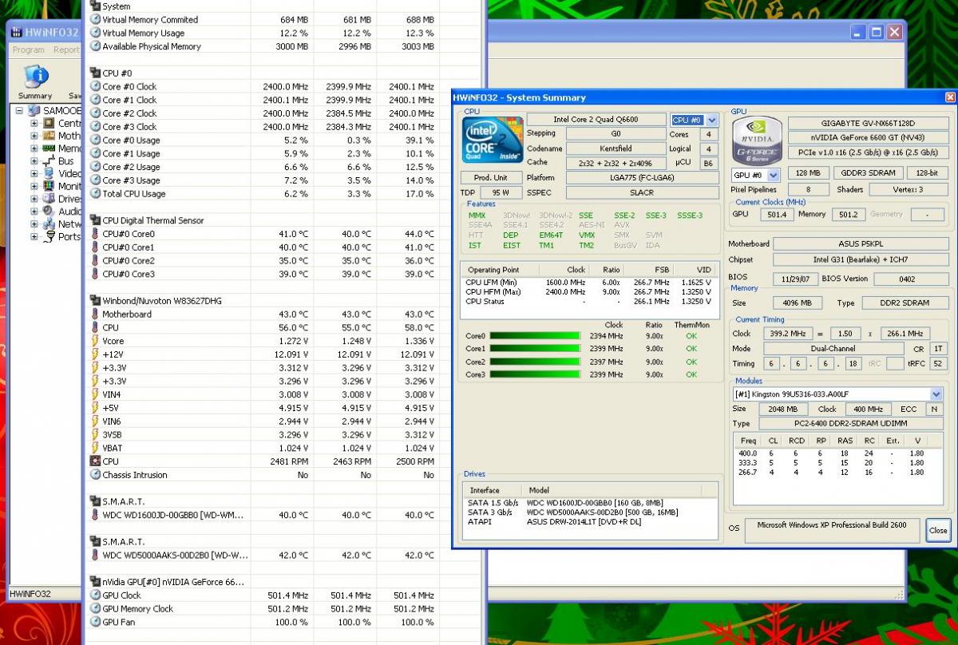
Task: Select the Video Adapter icon in the device tree
Action: point(49,173)
